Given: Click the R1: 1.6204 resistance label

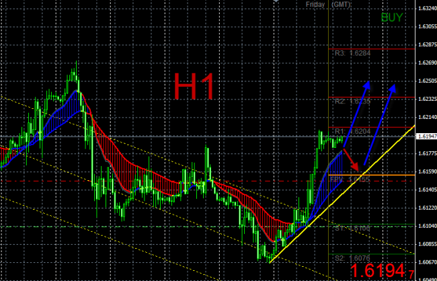Looking at the screenshot, I should click(352, 131).
